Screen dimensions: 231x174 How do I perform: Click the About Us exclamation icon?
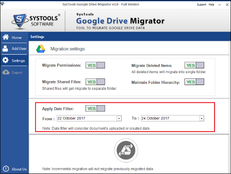point(6,169)
